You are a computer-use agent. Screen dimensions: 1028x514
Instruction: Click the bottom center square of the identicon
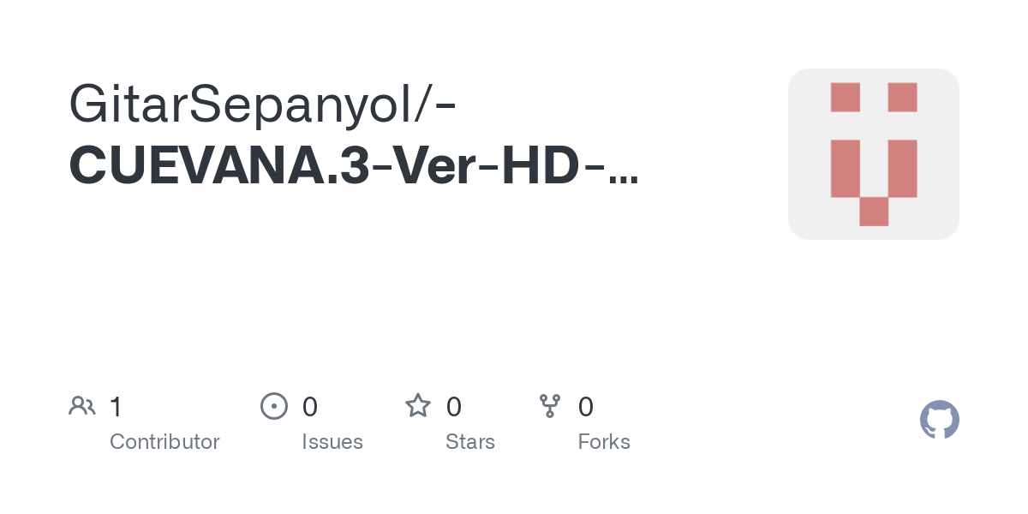pos(874,212)
